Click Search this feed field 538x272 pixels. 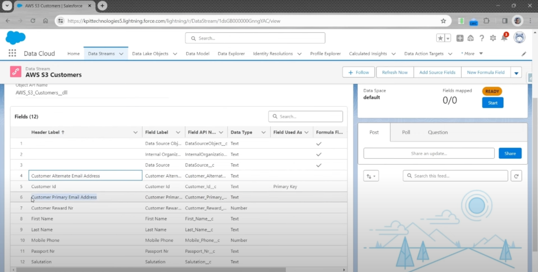tap(455, 176)
